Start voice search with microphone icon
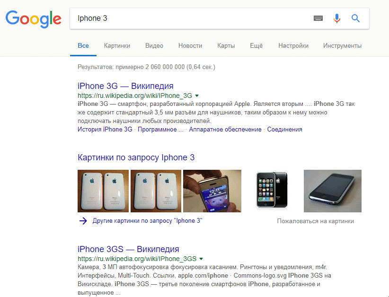 [x=336, y=18]
